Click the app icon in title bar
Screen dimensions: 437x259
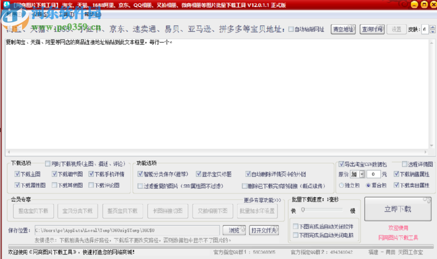click(x=6, y=5)
